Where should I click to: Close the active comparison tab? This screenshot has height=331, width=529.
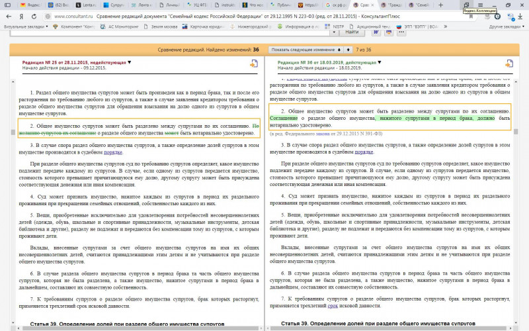click(x=372, y=5)
